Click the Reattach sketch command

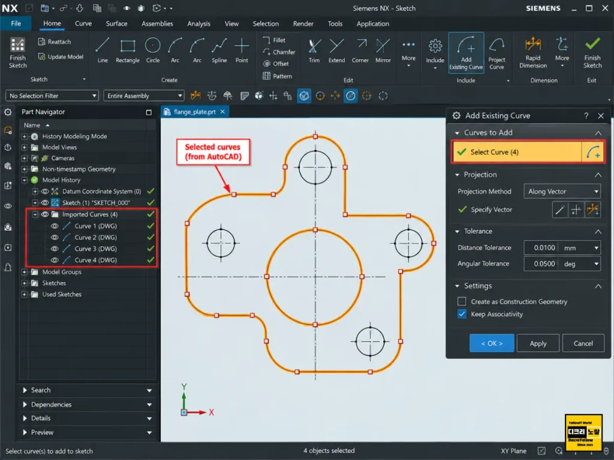click(55, 41)
